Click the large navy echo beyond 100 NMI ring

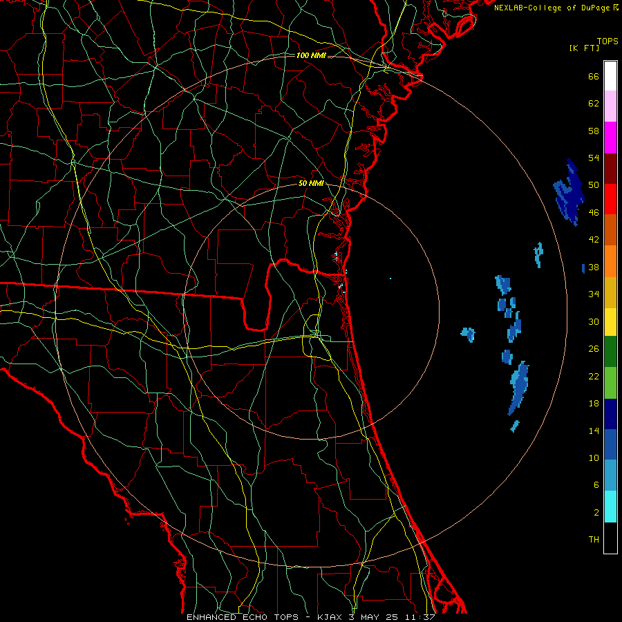(569, 194)
